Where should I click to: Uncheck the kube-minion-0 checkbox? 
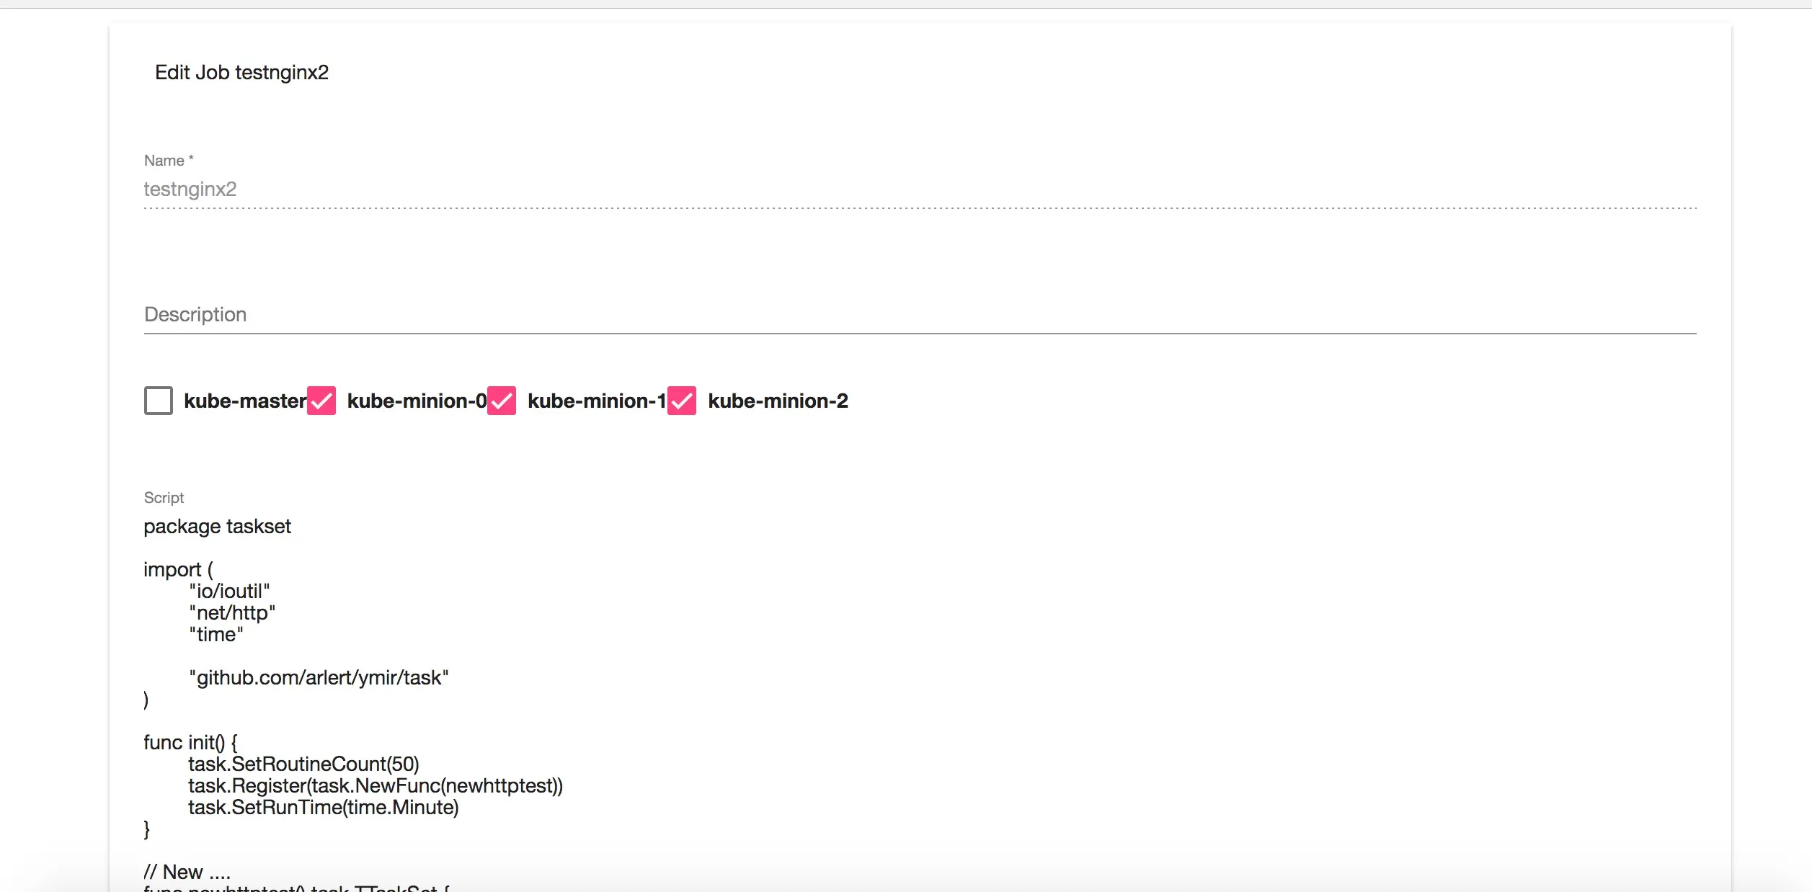pos(321,401)
